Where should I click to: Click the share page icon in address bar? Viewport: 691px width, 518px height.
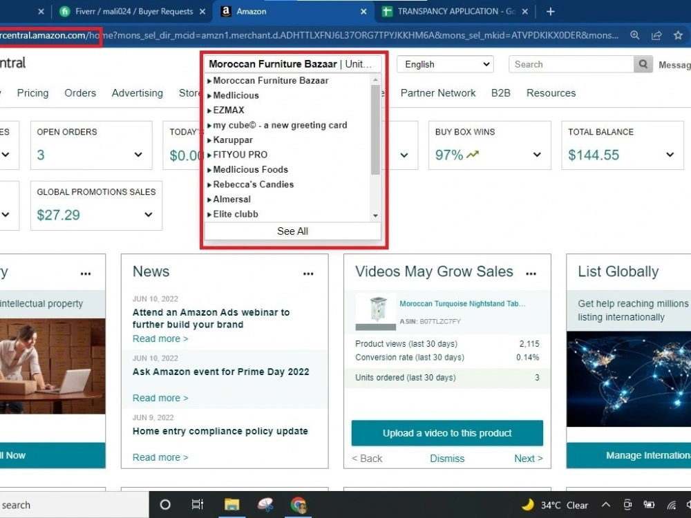[656, 35]
